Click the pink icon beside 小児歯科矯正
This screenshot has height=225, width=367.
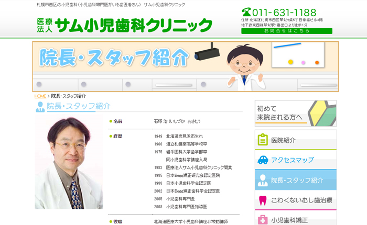263,220
